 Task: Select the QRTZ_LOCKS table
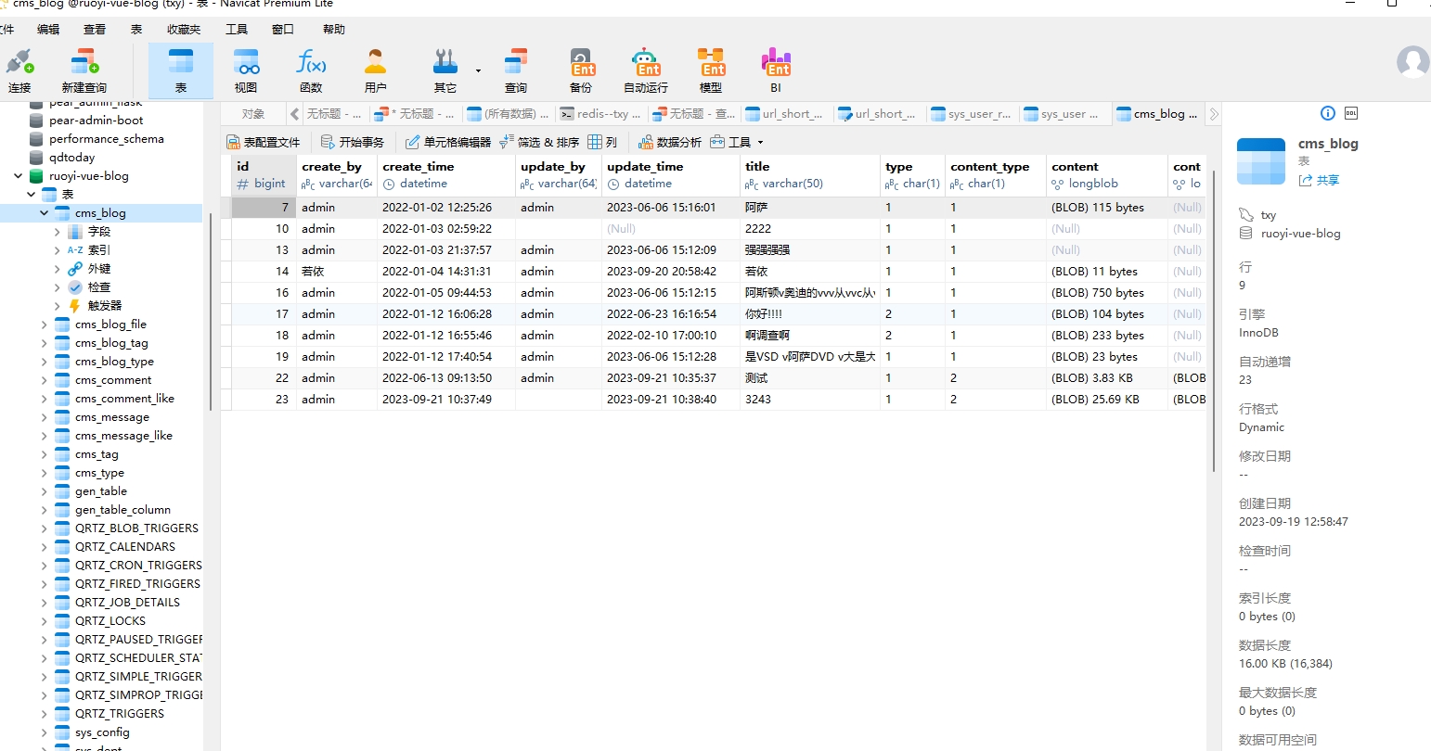pyautogui.click(x=110, y=620)
